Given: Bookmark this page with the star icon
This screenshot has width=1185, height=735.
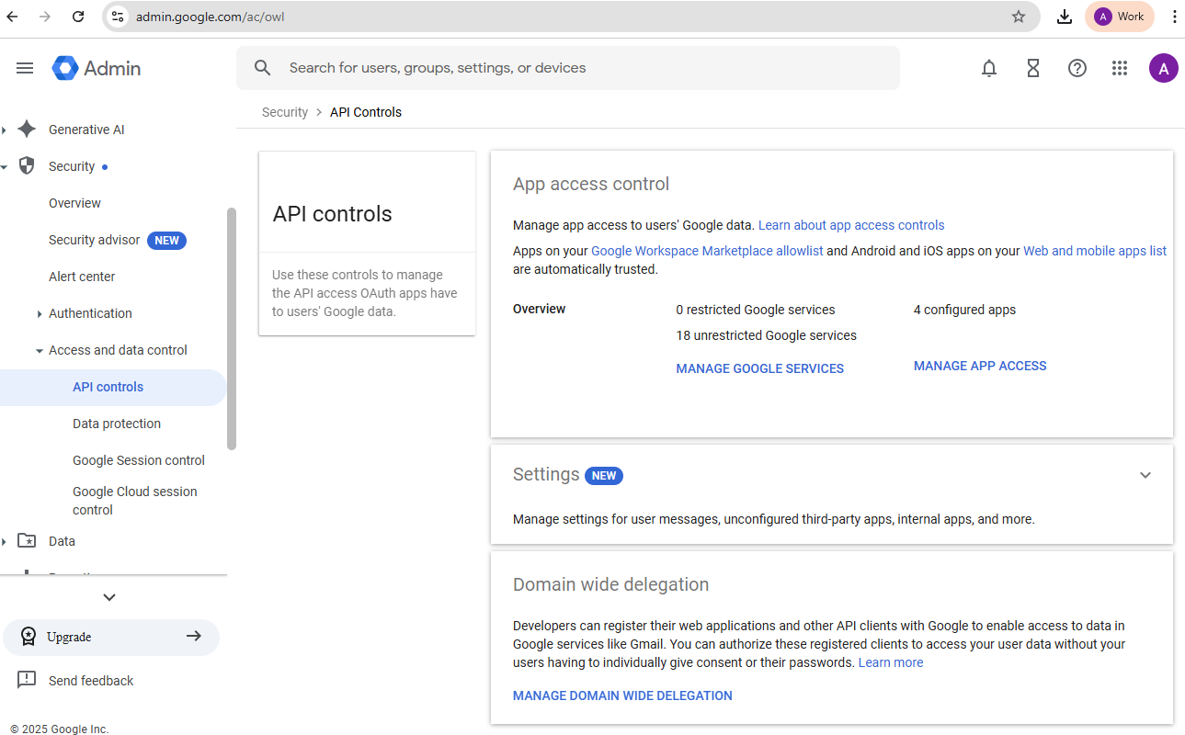Looking at the screenshot, I should [x=1019, y=17].
